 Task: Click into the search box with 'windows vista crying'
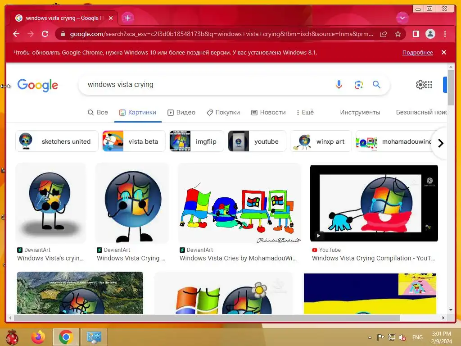click(206, 85)
